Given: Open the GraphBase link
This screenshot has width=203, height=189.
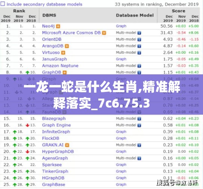Looking at the screenshot, I should point(53,185).
